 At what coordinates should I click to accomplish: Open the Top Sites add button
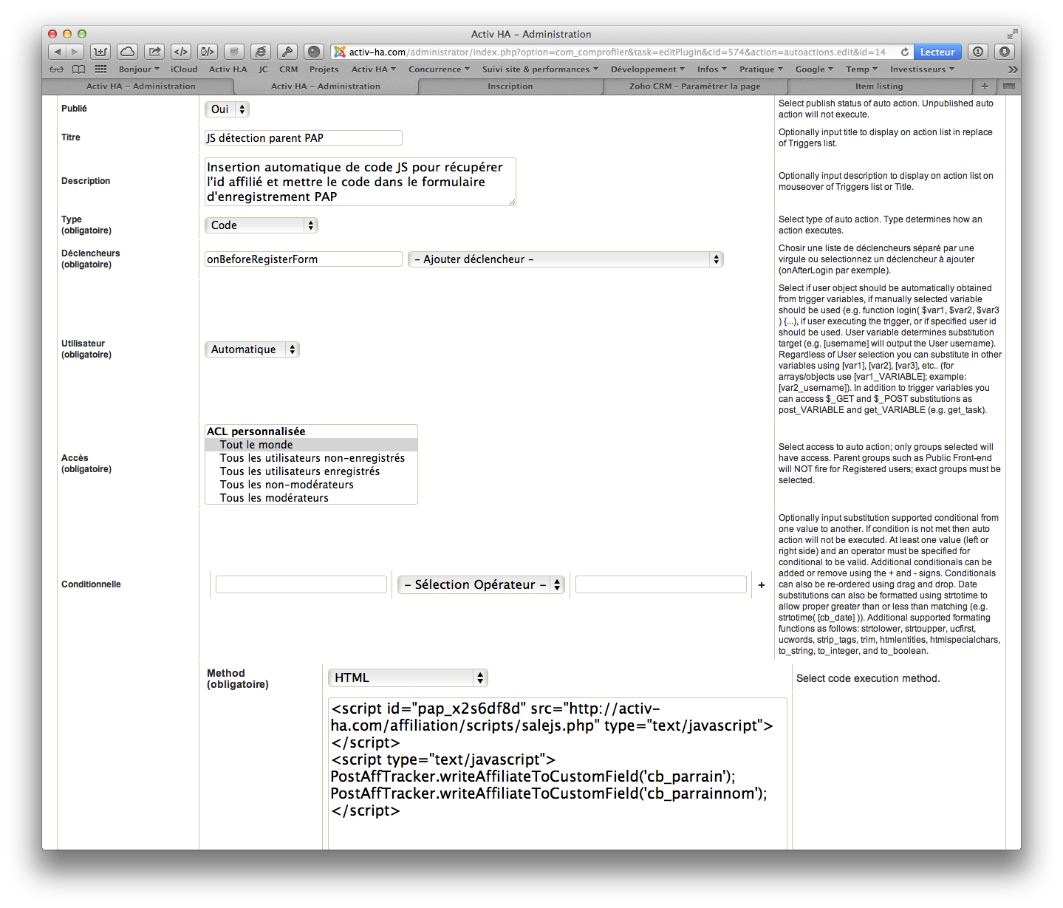click(x=100, y=52)
